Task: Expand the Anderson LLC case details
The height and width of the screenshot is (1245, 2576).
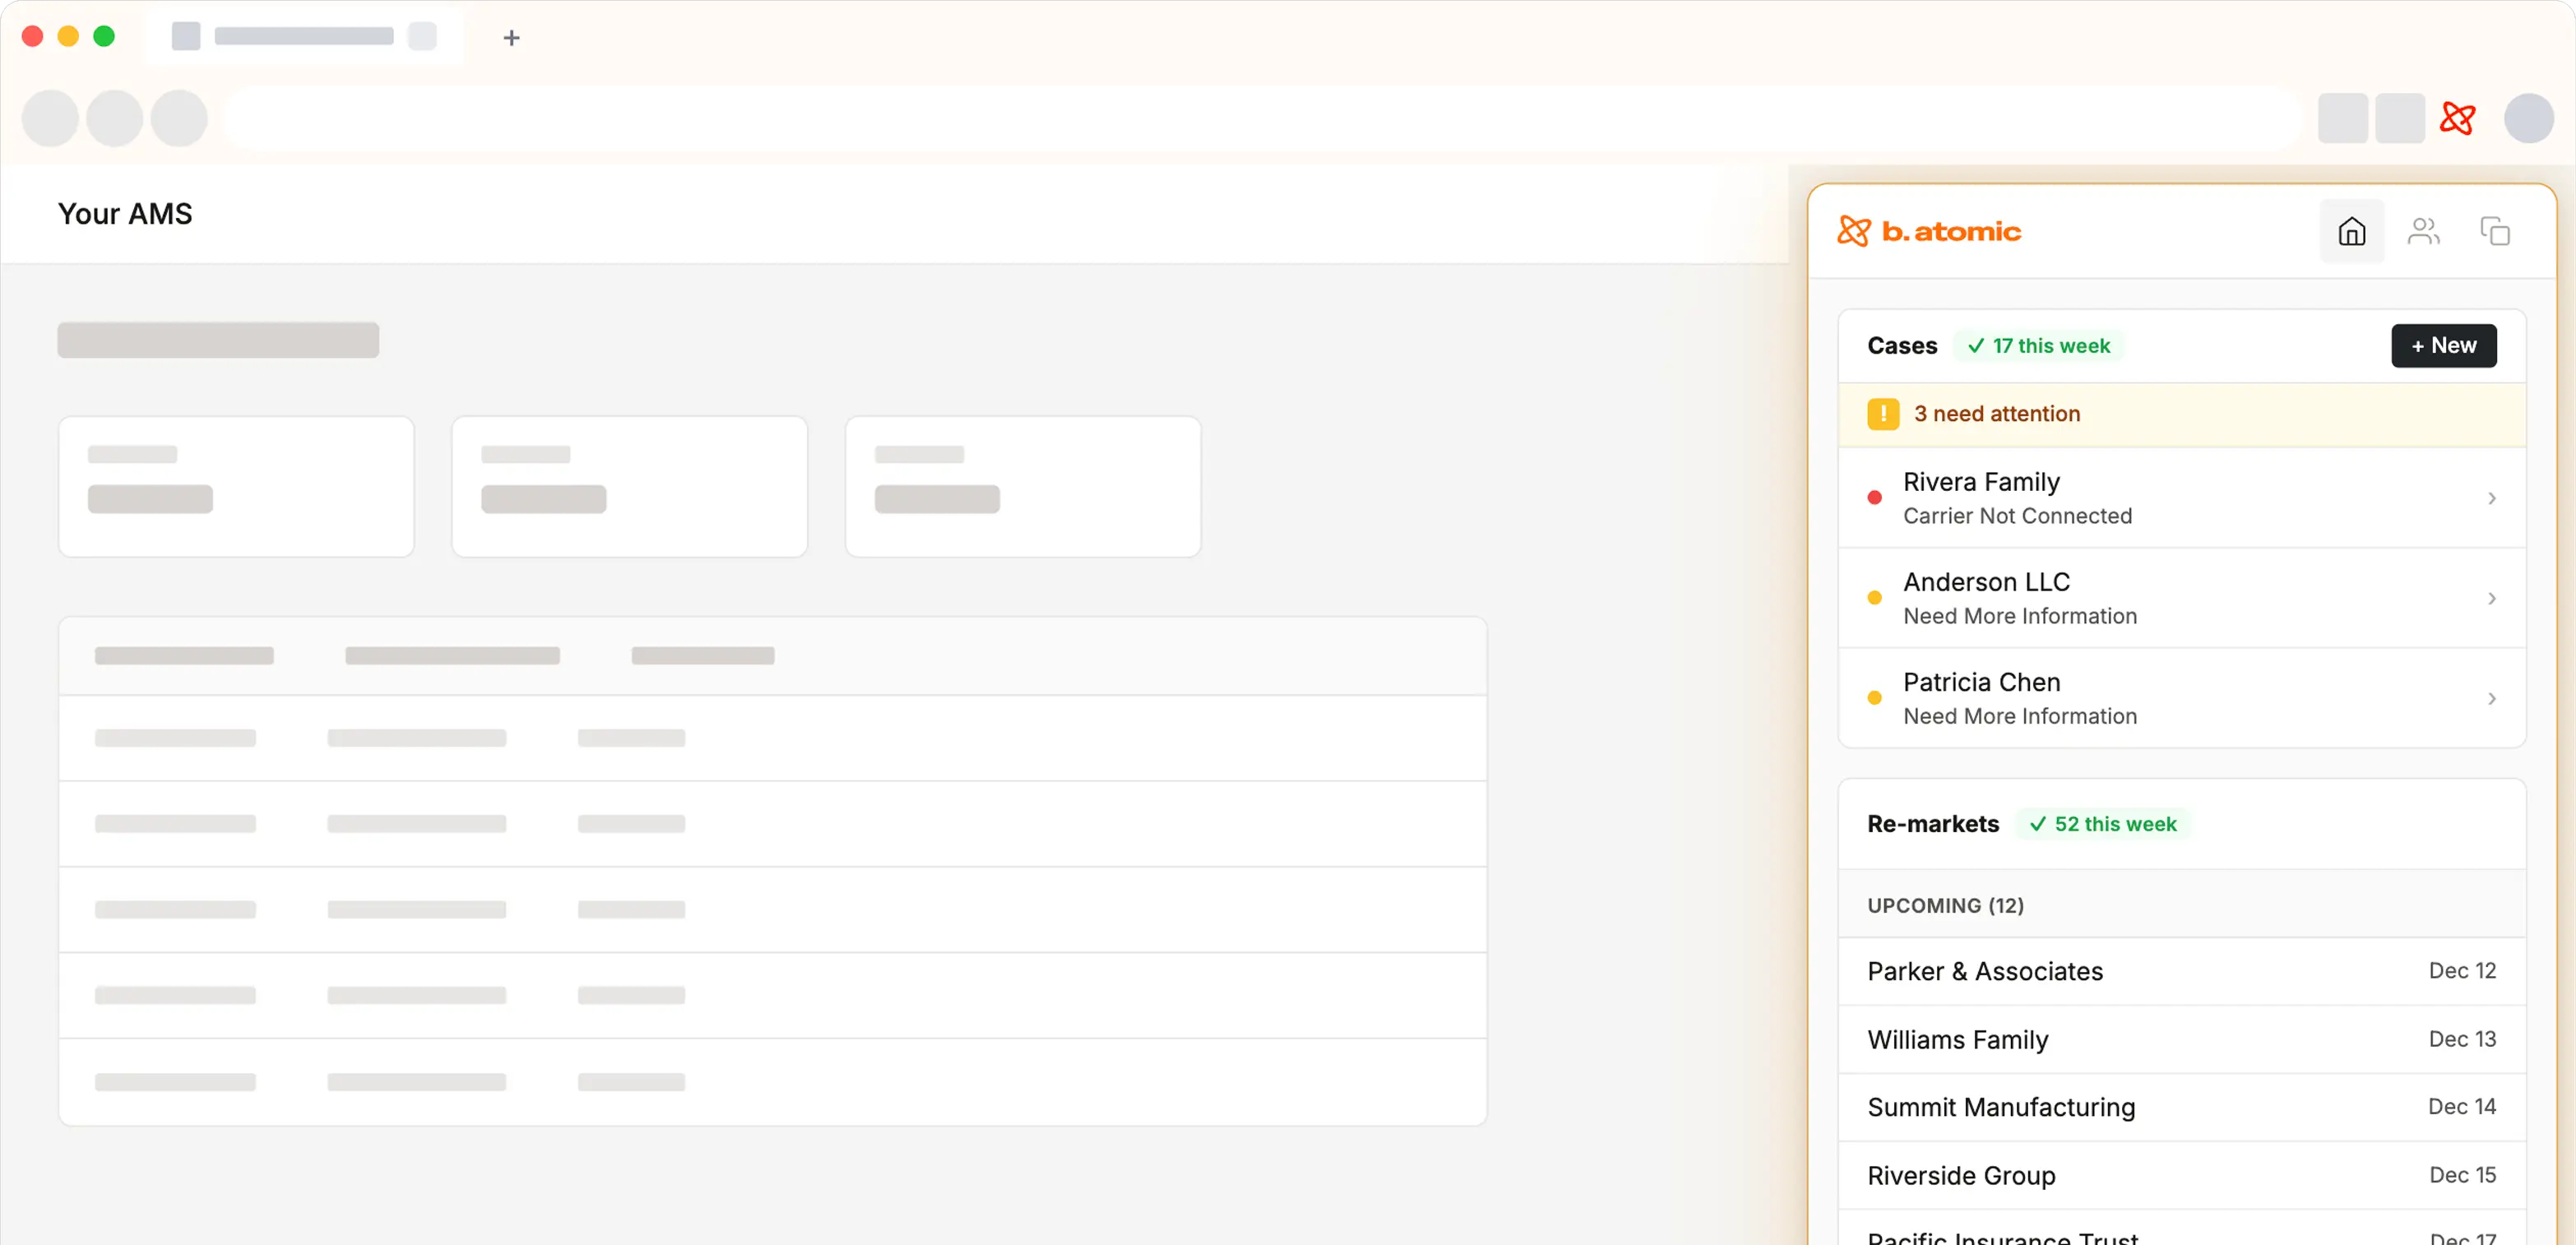Action: 2492,597
